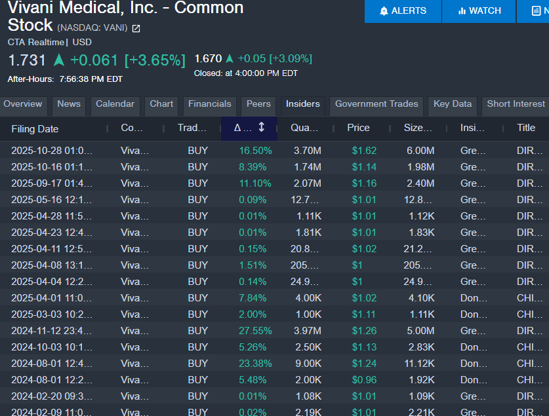549x416 pixels.
Task: Click the 11.12K size cell
Action: pyautogui.click(x=419, y=364)
